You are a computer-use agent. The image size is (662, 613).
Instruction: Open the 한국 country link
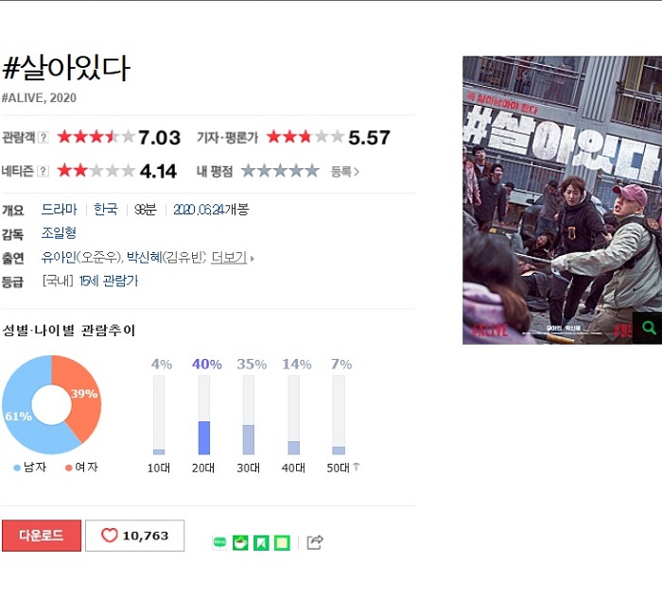pyautogui.click(x=106, y=209)
